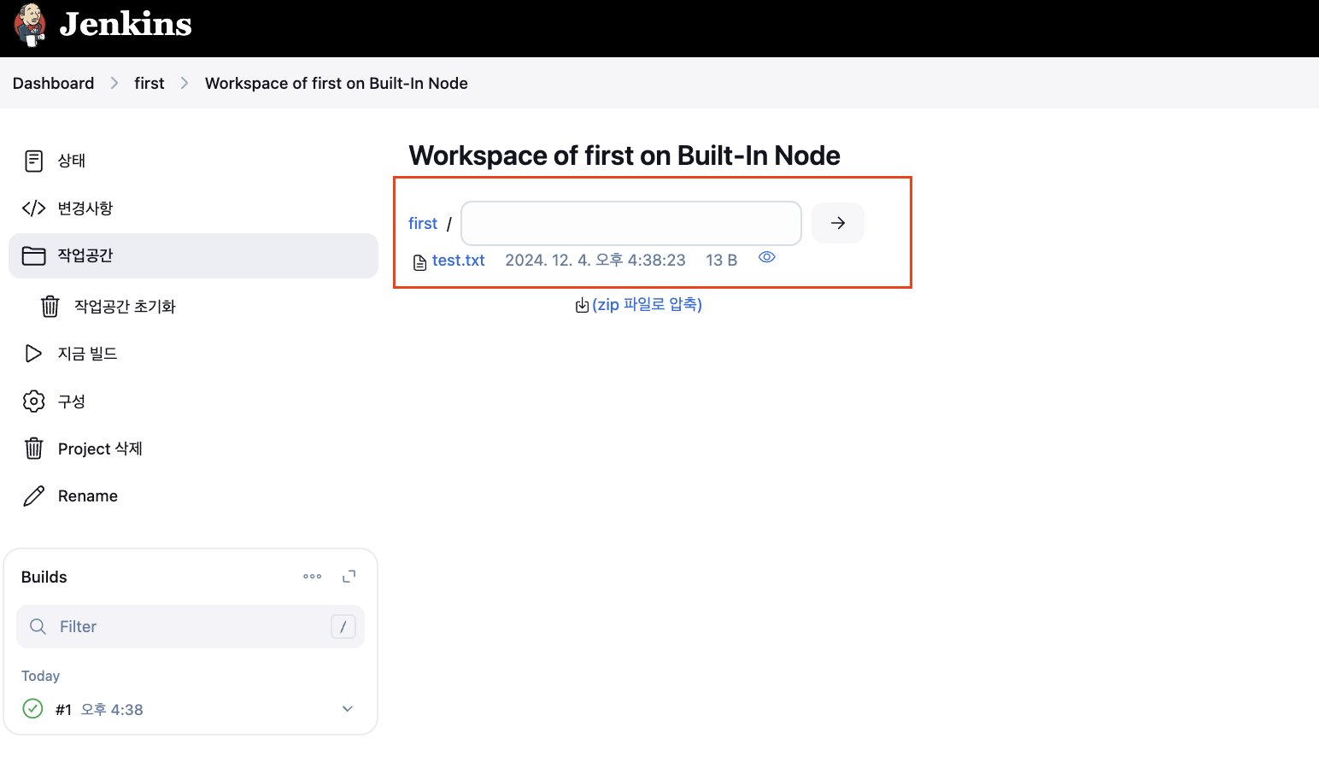
Task: Expand Builds panel with expand icon
Action: pyautogui.click(x=349, y=577)
